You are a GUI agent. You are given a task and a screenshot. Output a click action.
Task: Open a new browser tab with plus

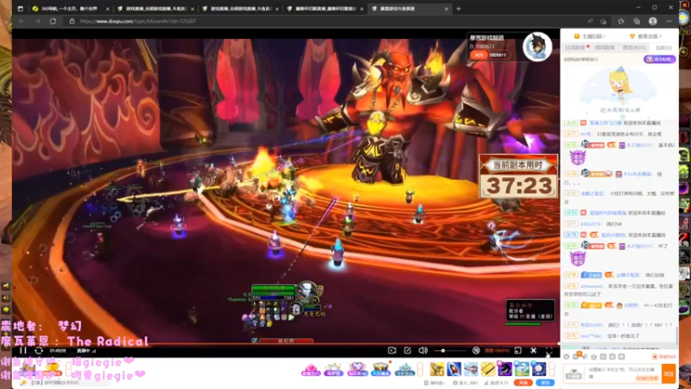click(459, 9)
